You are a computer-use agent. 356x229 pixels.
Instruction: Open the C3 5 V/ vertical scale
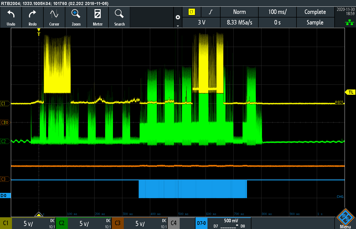[145, 223]
